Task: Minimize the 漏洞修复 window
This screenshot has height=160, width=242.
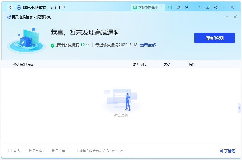Action: tap(227, 17)
